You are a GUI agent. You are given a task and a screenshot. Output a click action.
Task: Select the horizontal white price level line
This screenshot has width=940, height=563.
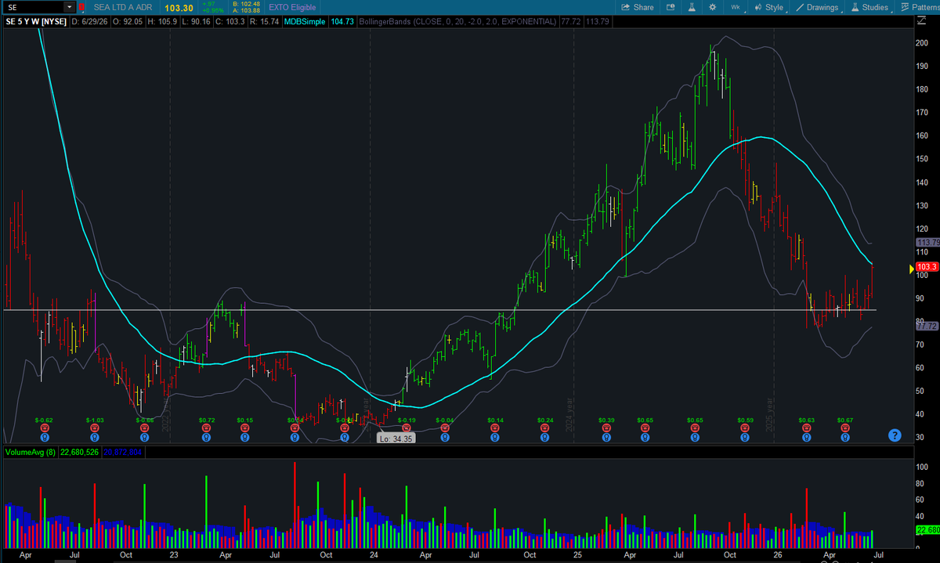(439, 310)
